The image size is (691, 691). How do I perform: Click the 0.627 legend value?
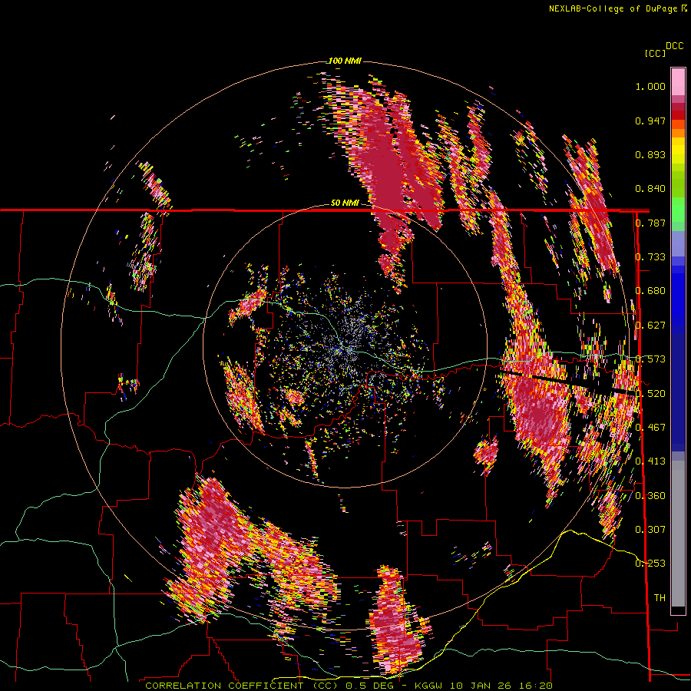click(650, 326)
